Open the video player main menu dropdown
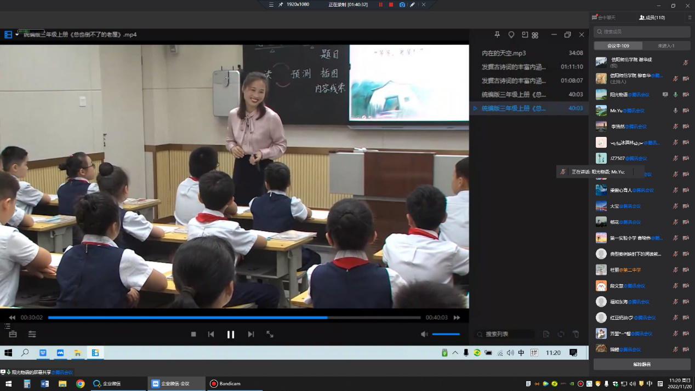This screenshot has width=695, height=391. 16,34
